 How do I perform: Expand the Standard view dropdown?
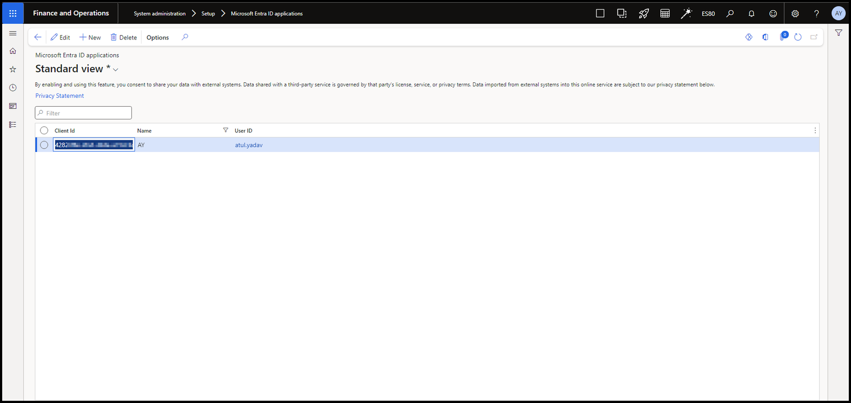(x=115, y=70)
